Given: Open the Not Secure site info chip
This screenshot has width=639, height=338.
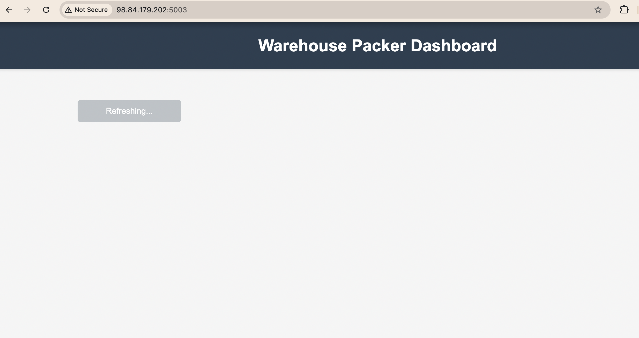Looking at the screenshot, I should point(87,10).
